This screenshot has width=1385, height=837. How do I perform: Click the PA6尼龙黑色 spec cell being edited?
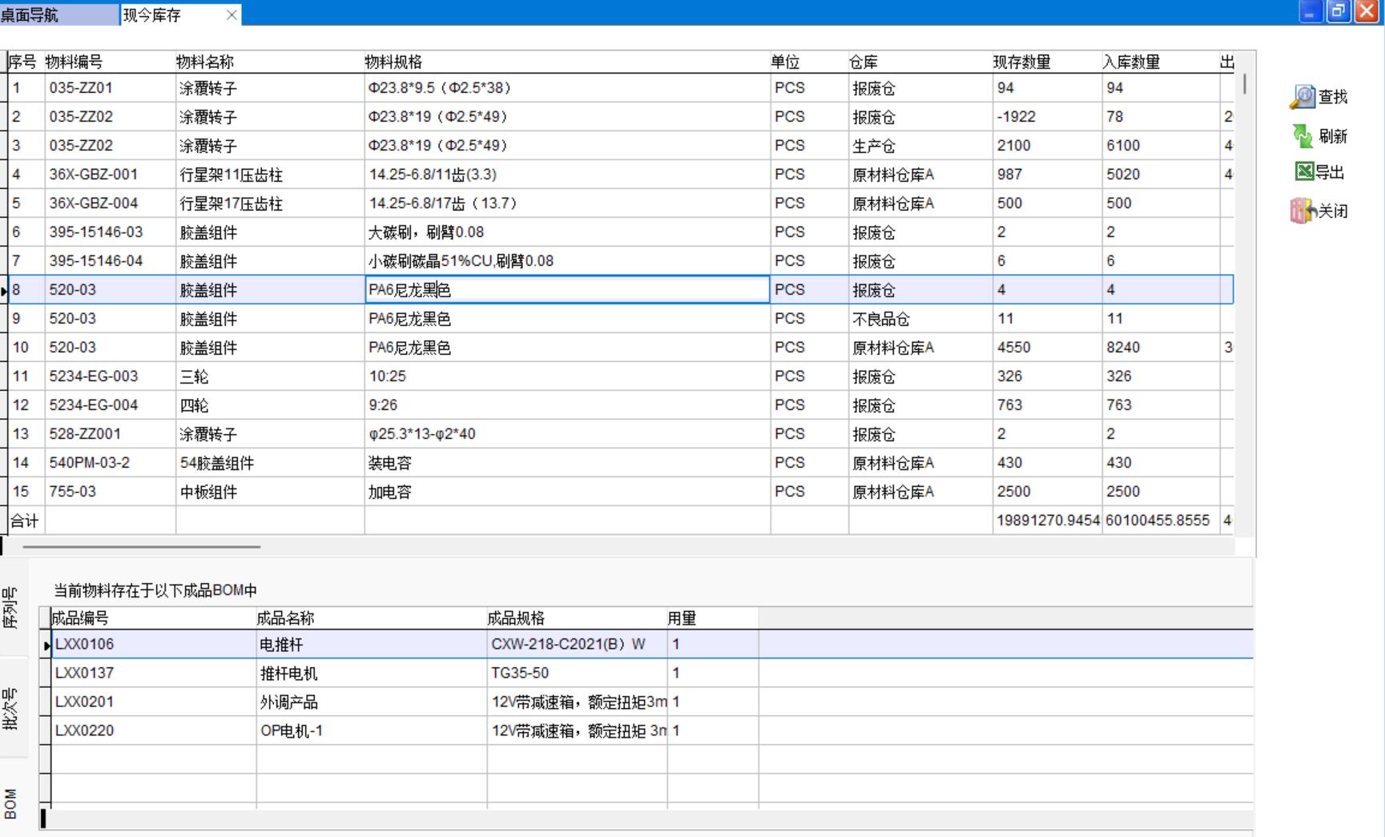[x=566, y=290]
